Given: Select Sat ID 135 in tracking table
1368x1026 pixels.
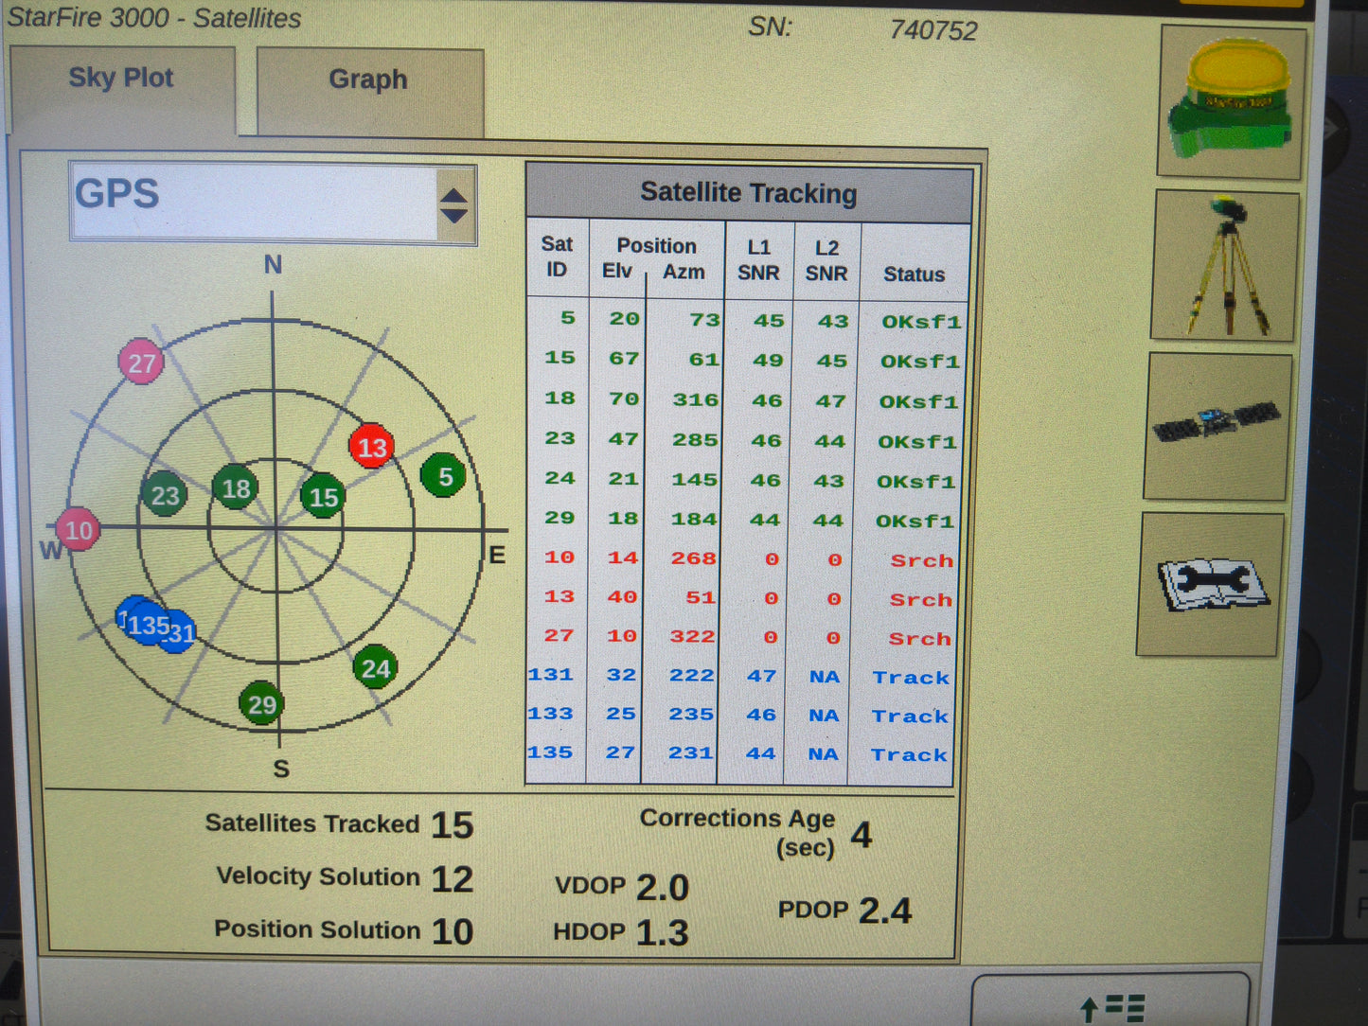Looking at the screenshot, I should pos(550,752).
